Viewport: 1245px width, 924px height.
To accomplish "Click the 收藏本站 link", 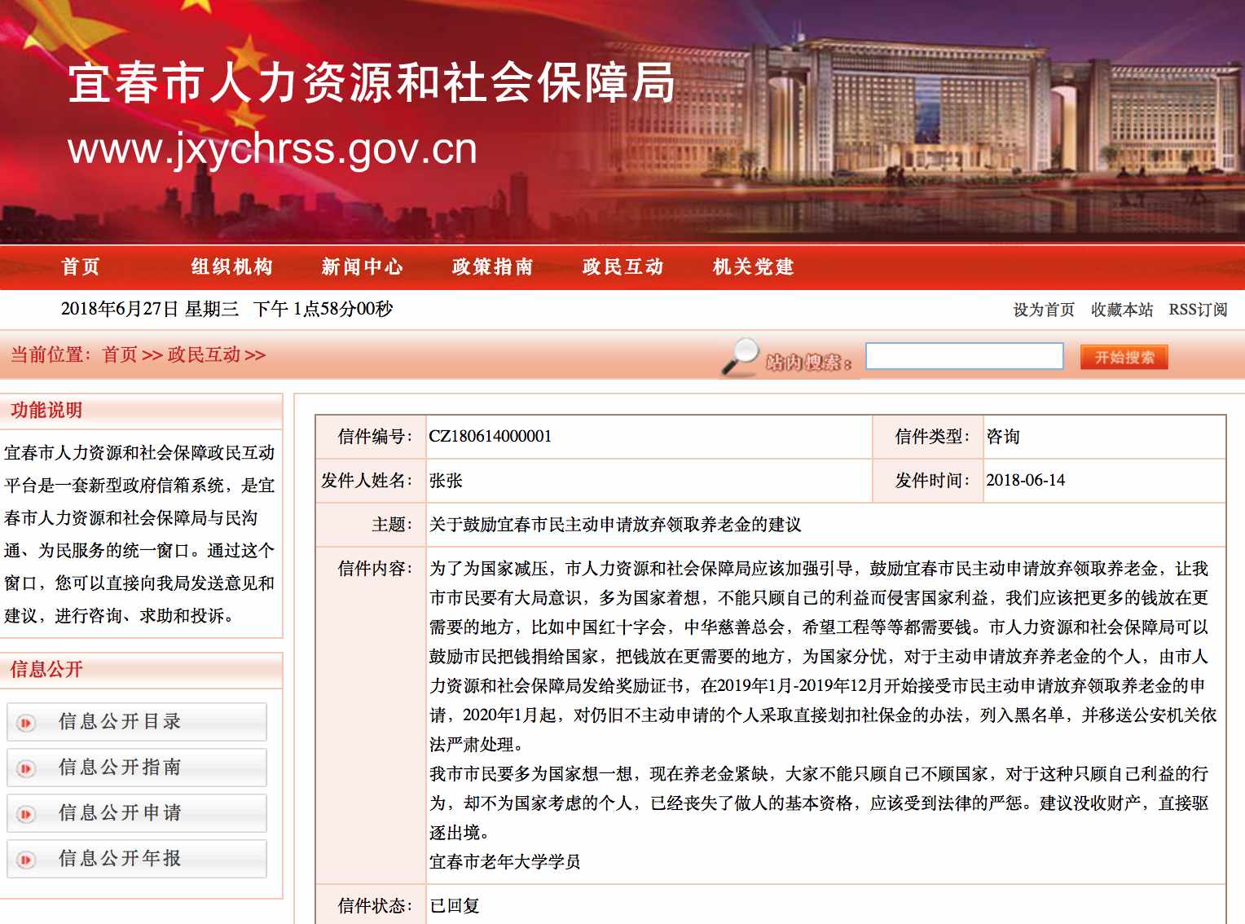I will pos(1122,310).
